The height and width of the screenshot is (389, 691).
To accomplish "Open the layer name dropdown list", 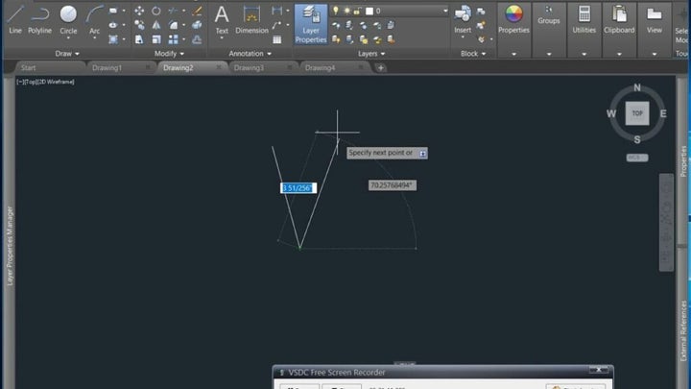I will click(x=412, y=12).
